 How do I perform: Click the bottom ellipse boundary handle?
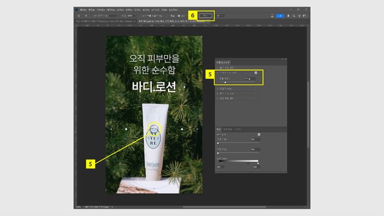coord(154,188)
